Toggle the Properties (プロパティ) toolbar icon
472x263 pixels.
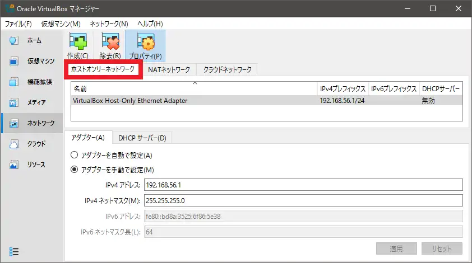coord(145,46)
